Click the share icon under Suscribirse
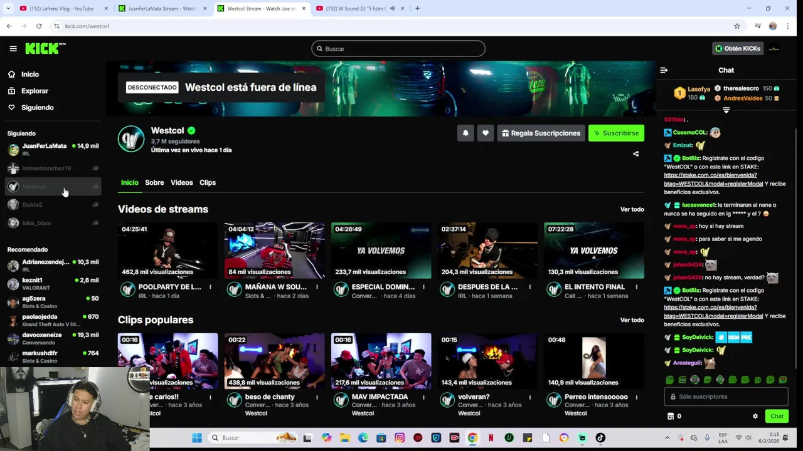The image size is (803, 451). pos(635,154)
